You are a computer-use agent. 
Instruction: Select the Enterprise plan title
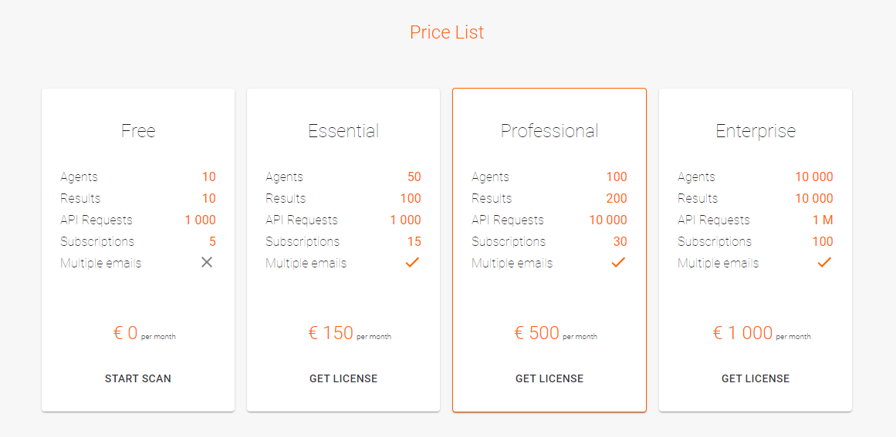point(756,131)
